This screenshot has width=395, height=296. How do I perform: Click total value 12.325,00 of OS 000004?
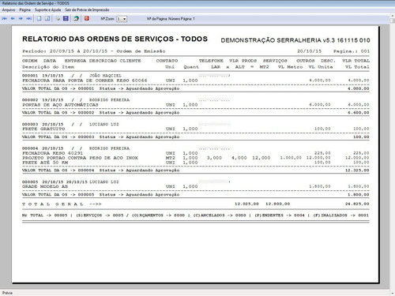tap(357, 170)
